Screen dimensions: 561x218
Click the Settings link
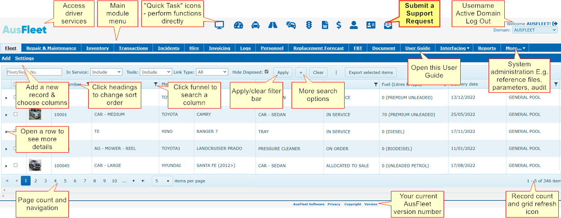[24, 58]
